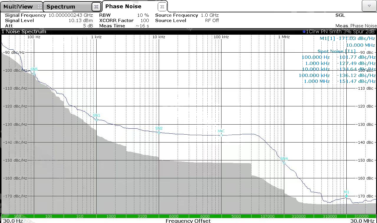Click the Meas Time value ~16 s
The image size is (377, 223).
(x=142, y=26)
